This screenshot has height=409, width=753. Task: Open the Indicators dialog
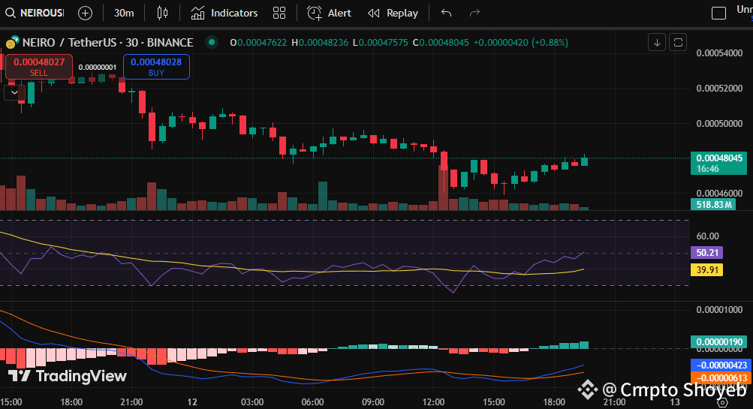[224, 13]
